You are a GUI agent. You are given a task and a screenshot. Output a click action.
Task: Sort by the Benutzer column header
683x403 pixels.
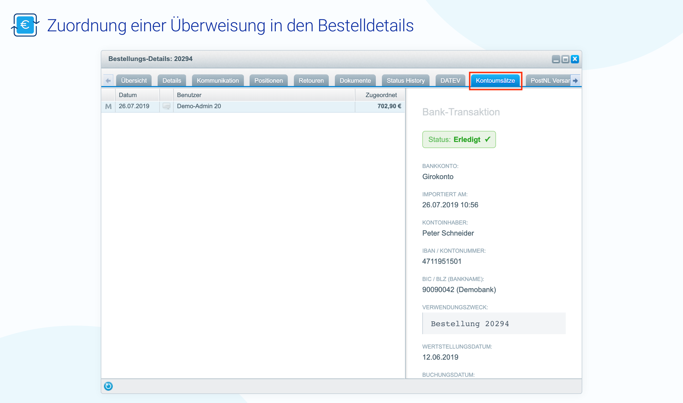[x=264, y=95]
